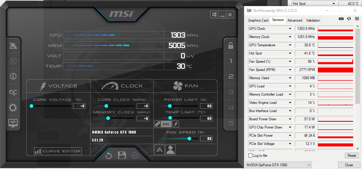Open the GPU-Z hamburger menu
This screenshot has height=169, width=362.
[357, 19]
